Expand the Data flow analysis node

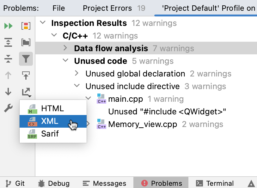coord(65,48)
